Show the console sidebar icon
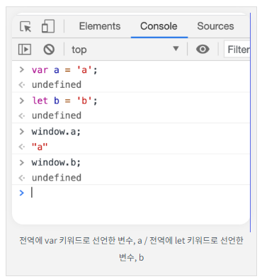Viewport: 262px width, 279px height. click(25, 50)
